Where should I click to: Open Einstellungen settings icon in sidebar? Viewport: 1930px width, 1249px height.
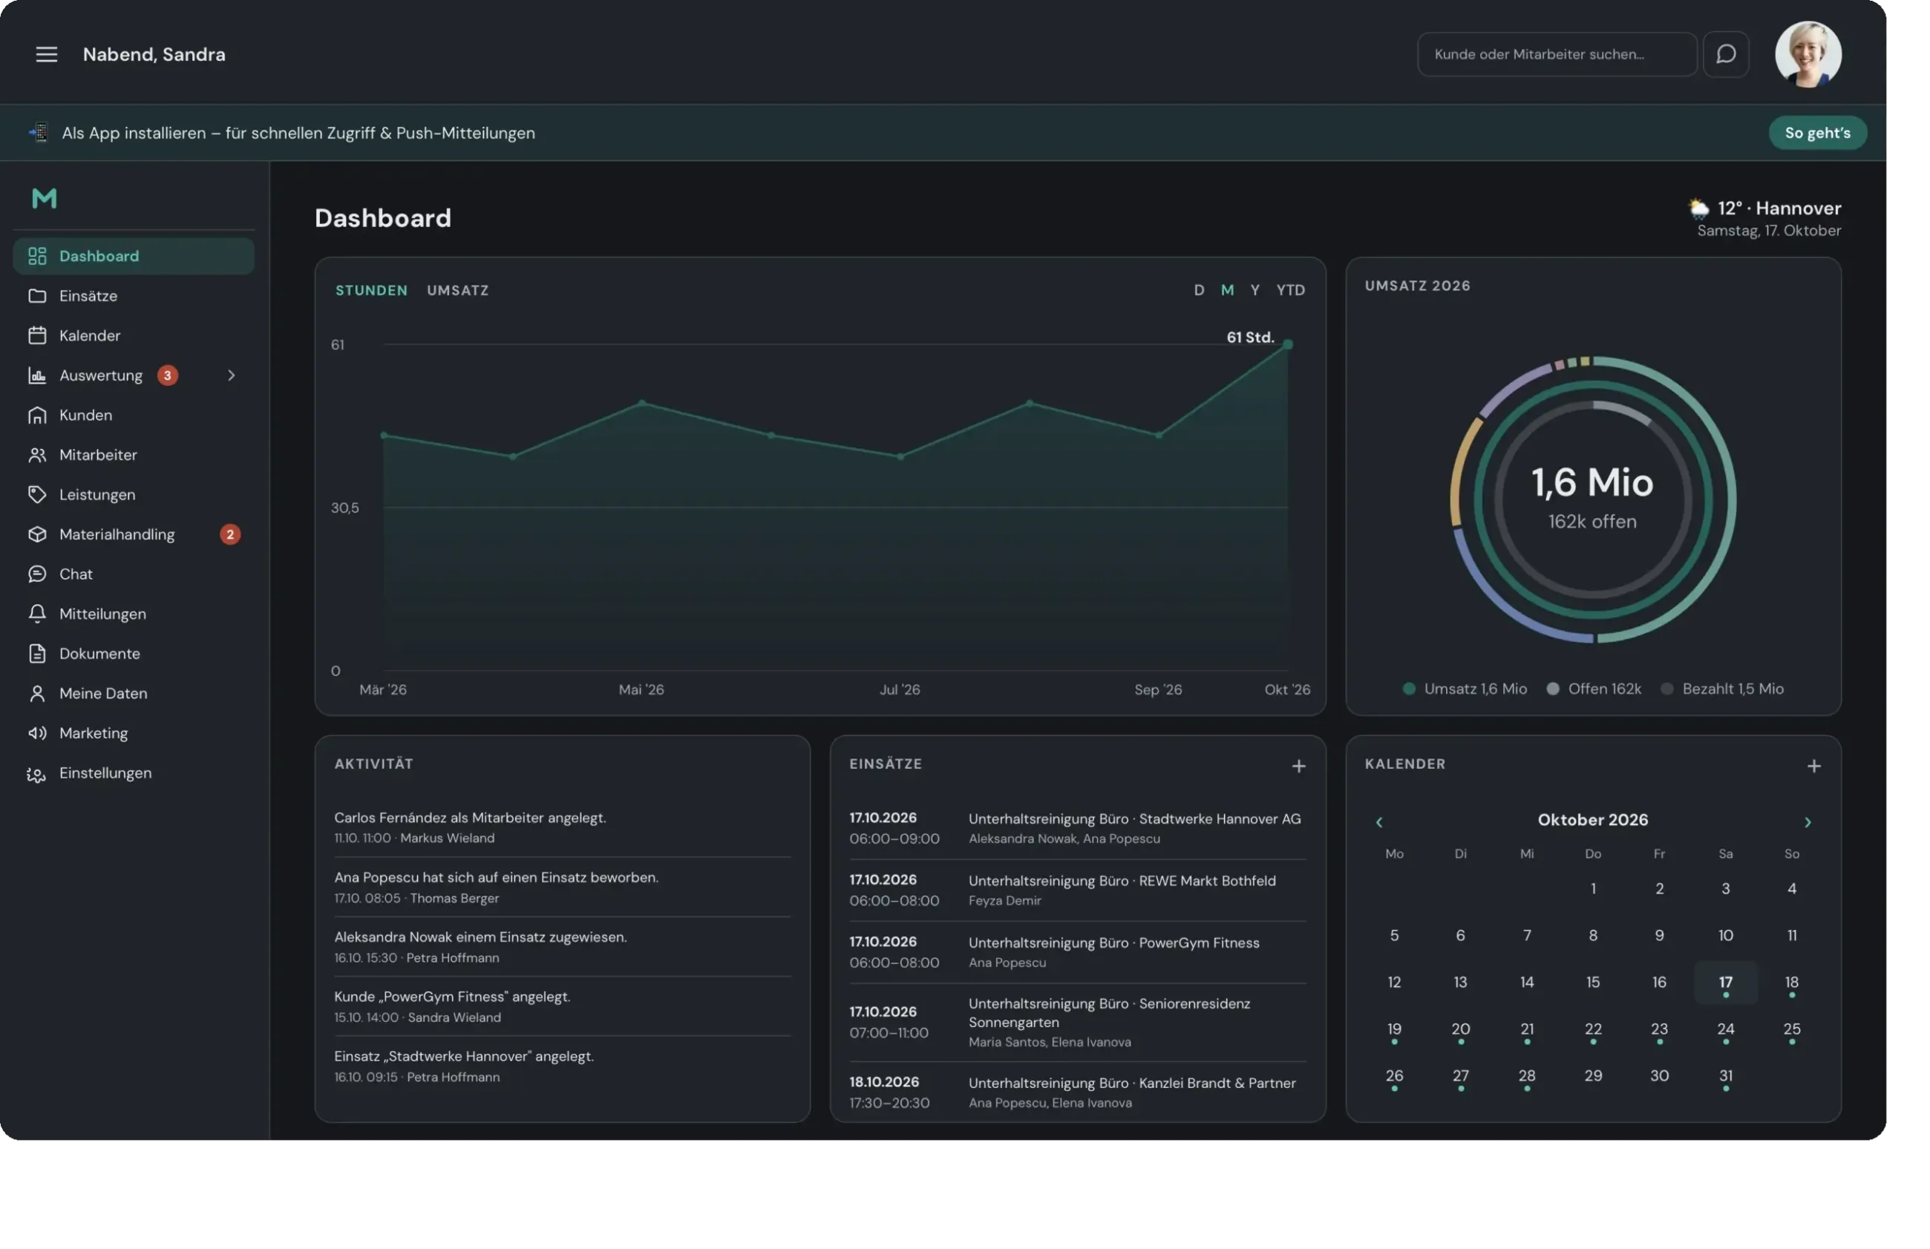(x=37, y=773)
